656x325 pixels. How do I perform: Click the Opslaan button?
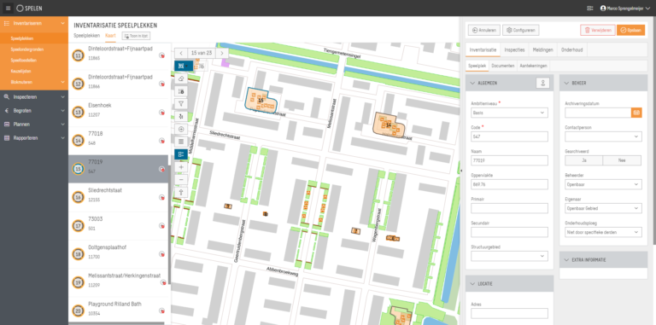coord(630,30)
